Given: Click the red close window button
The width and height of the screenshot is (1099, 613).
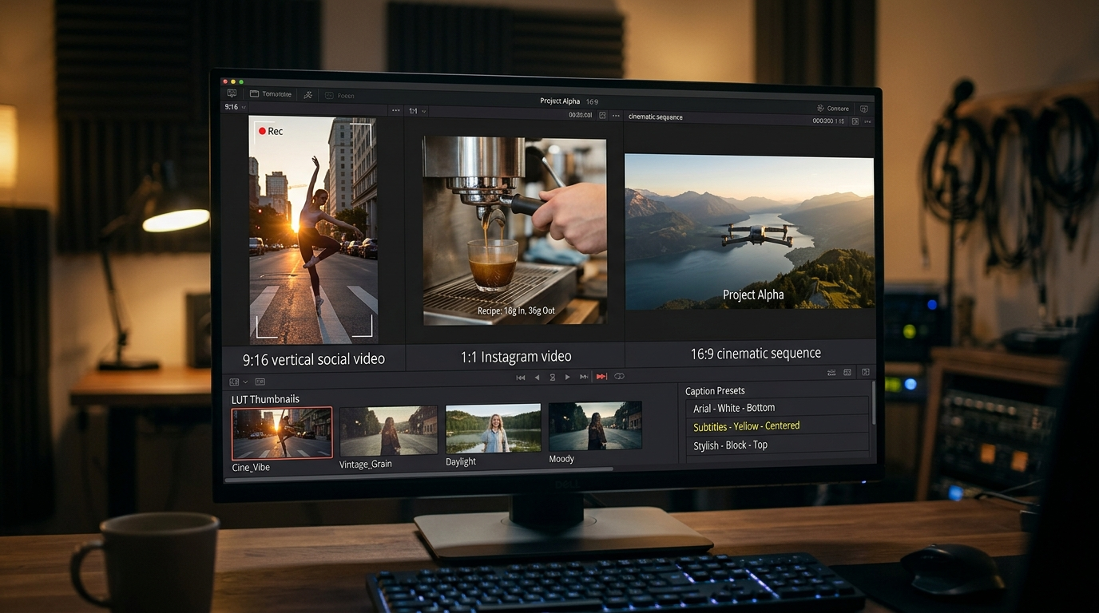Looking at the screenshot, I should pyautogui.click(x=225, y=82).
